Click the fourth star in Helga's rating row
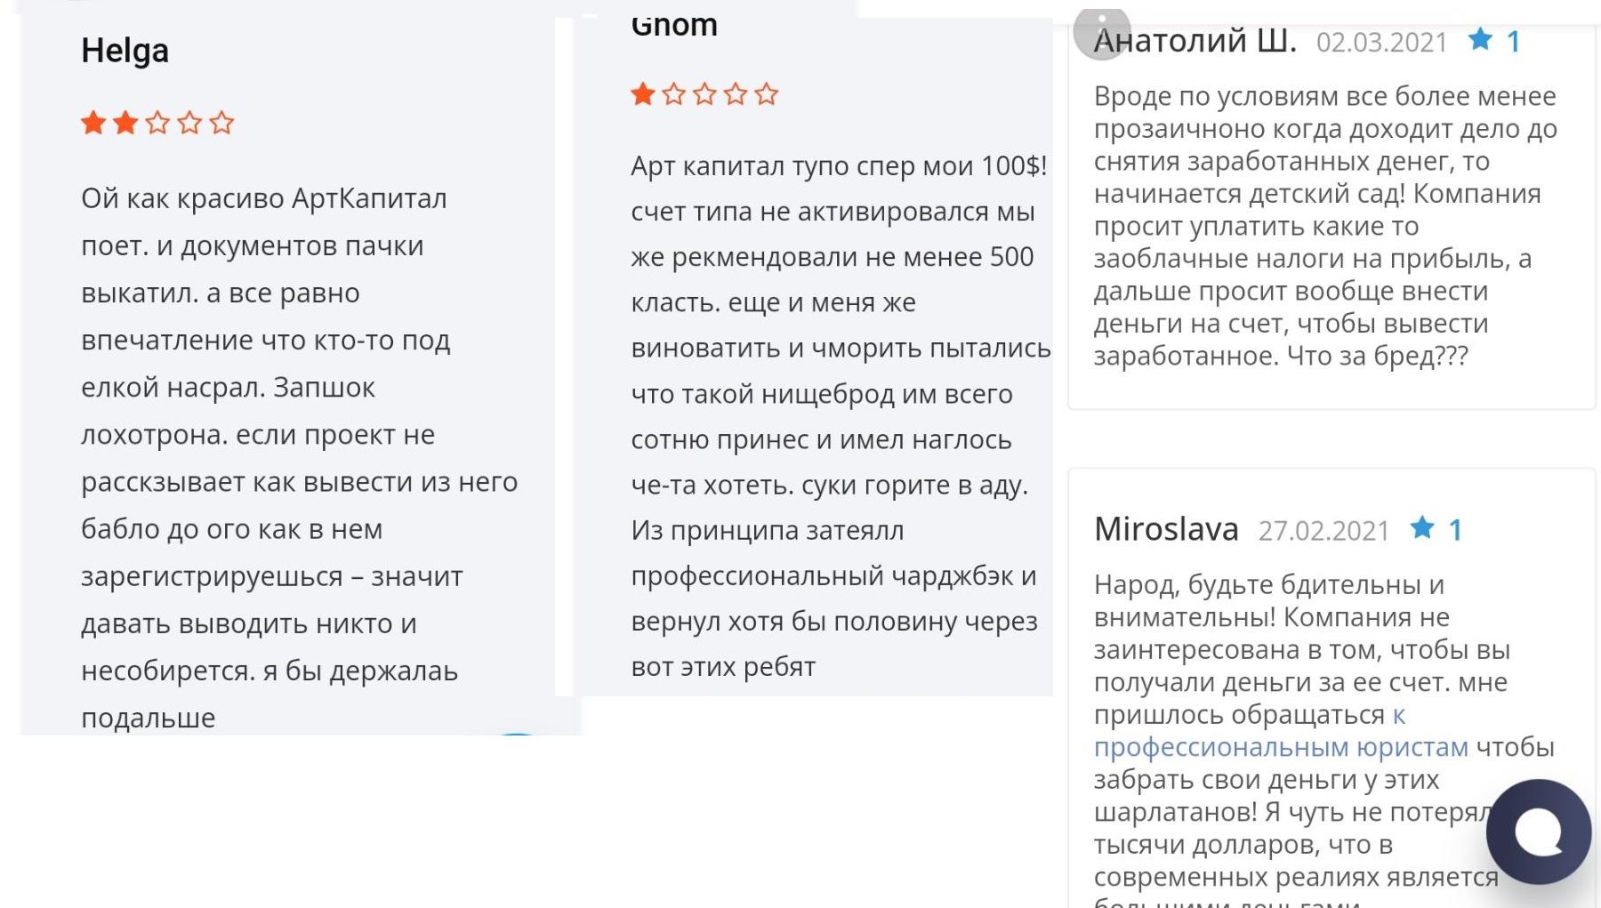Viewport: 1601px width, 908px height. point(190,124)
